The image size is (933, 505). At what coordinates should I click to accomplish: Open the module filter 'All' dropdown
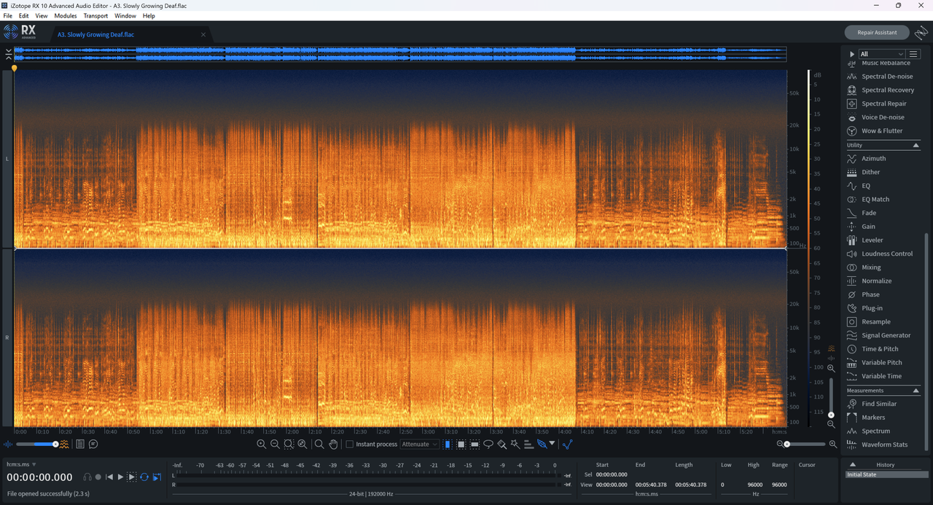(x=881, y=54)
